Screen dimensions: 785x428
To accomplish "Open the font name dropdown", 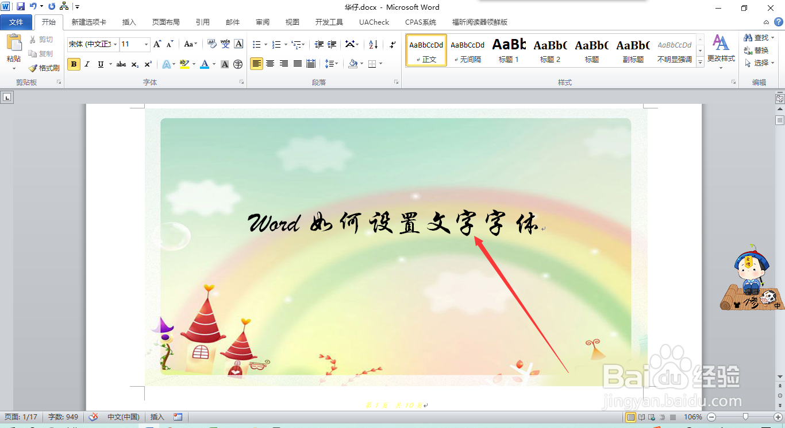I will coord(115,44).
